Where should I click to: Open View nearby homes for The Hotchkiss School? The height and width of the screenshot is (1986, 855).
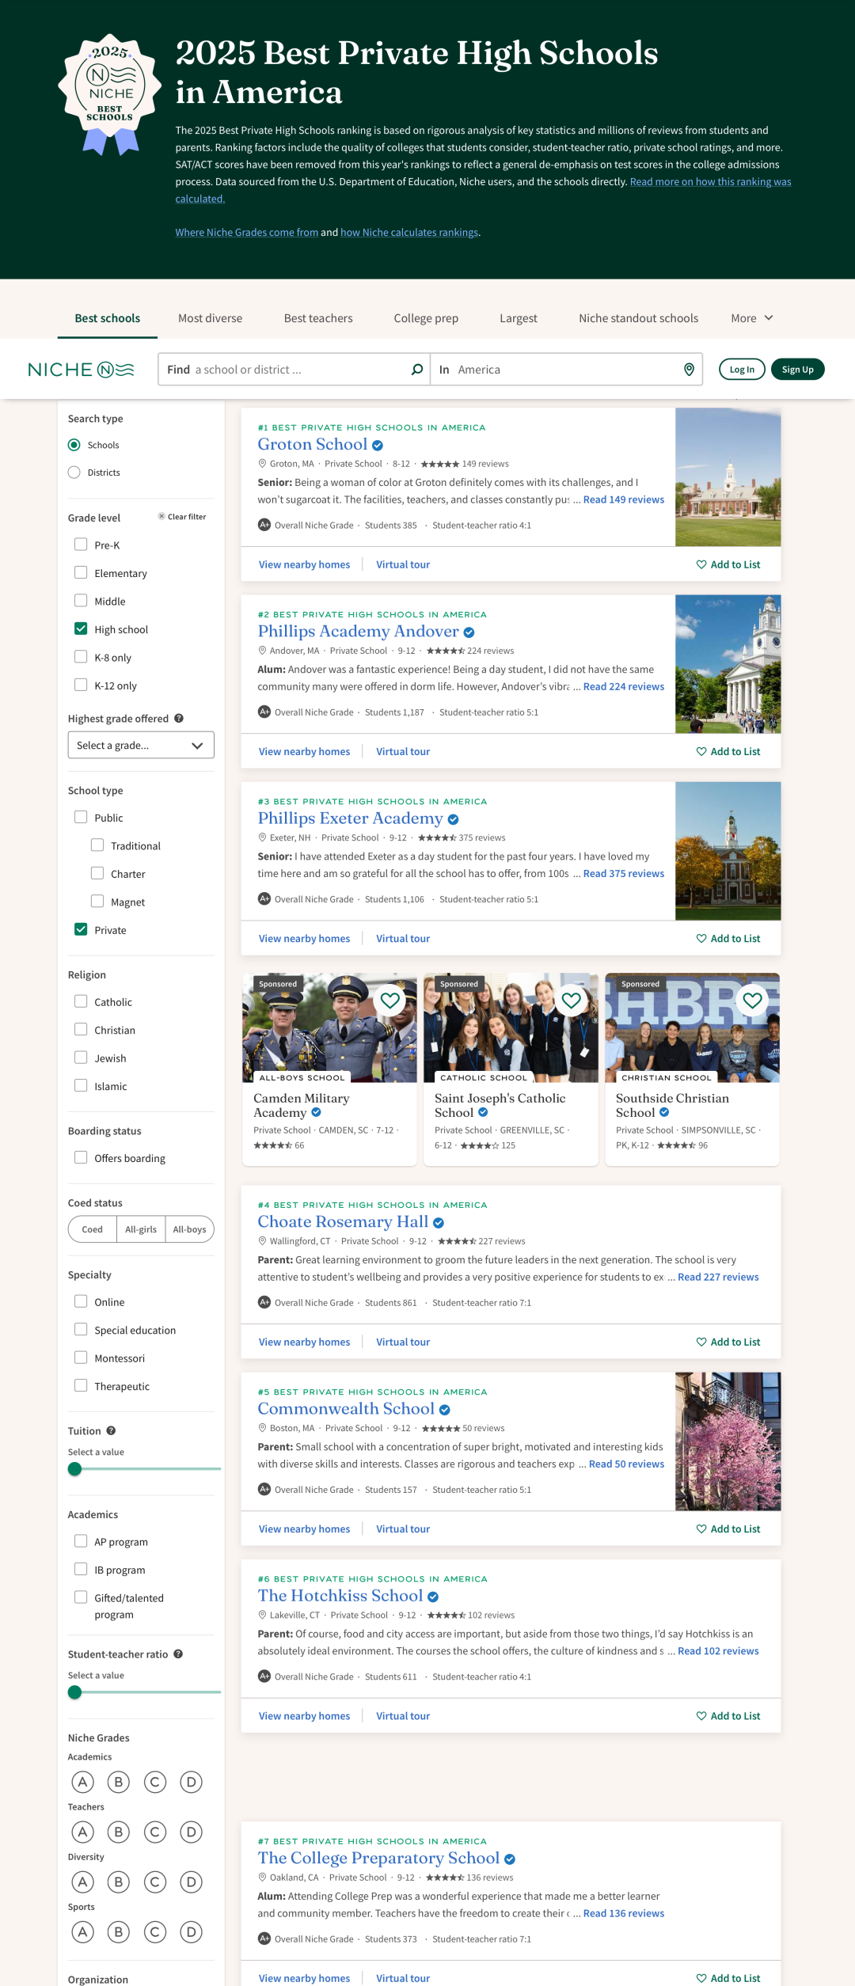coord(305,1716)
